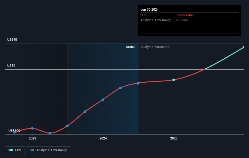Select the Jun 30 2024 EPS data point
Image resolution: width=249 pixels, height=158 pixels.
(x=138, y=83)
